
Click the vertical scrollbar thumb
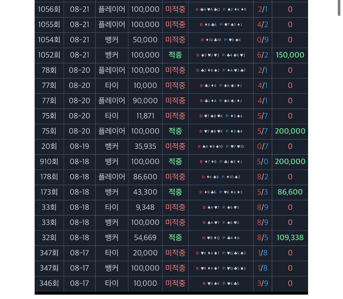tap(339, 8)
